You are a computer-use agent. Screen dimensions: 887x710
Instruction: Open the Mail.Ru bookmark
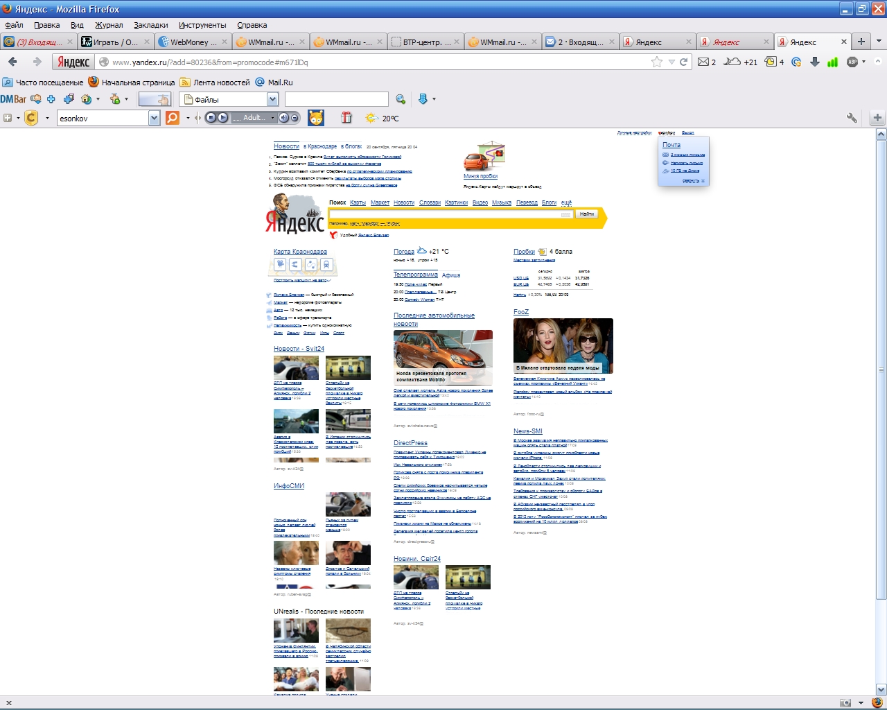[274, 82]
